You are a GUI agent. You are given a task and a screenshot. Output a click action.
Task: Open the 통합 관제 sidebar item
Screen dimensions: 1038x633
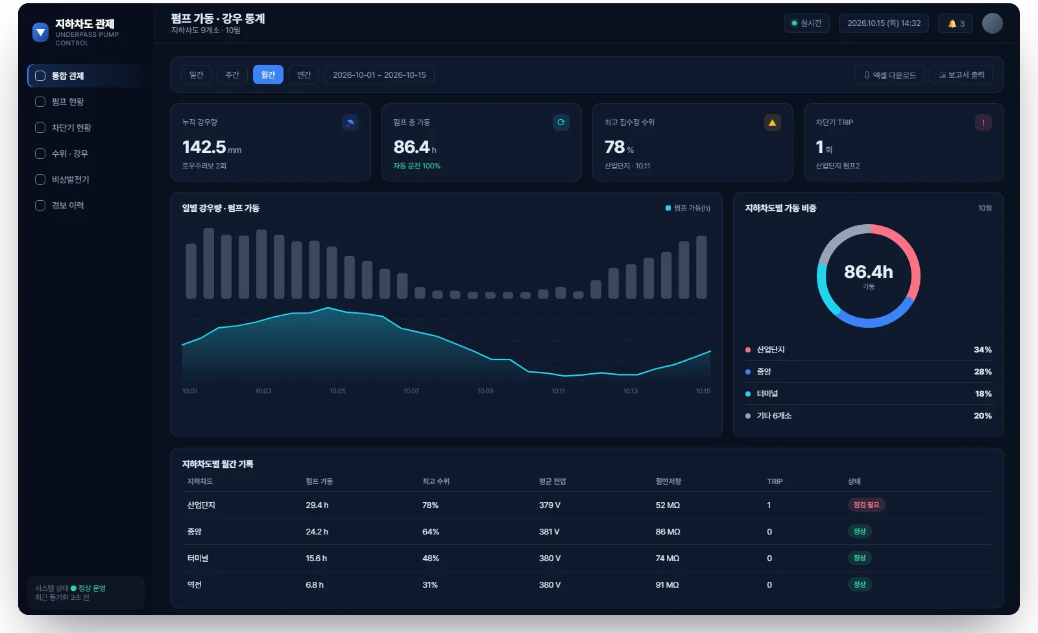(x=86, y=76)
